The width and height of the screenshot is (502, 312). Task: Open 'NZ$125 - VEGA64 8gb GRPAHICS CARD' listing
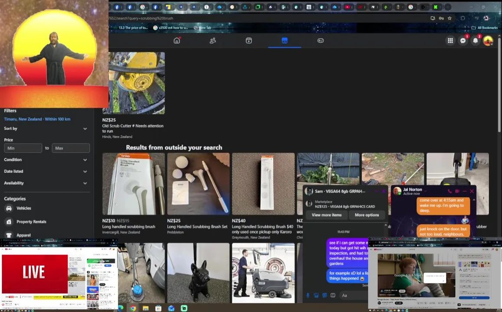[x=345, y=207]
